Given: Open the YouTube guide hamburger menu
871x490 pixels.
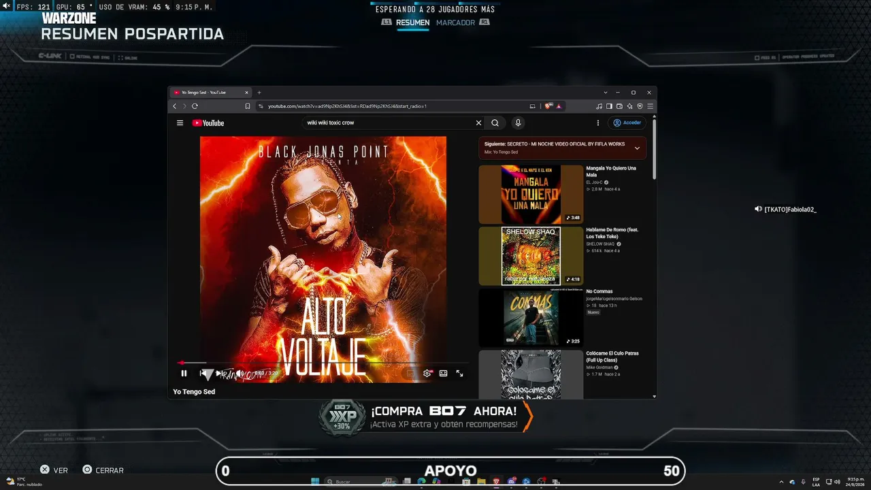Looking at the screenshot, I should (180, 123).
